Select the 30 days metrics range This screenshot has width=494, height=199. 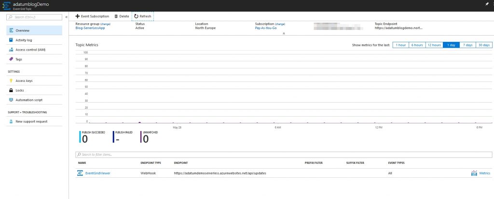[x=484, y=45]
